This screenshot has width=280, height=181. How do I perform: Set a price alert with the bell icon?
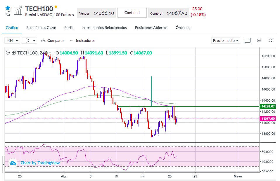click(x=8, y=13)
